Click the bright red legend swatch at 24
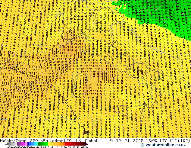 [x=66, y=144]
